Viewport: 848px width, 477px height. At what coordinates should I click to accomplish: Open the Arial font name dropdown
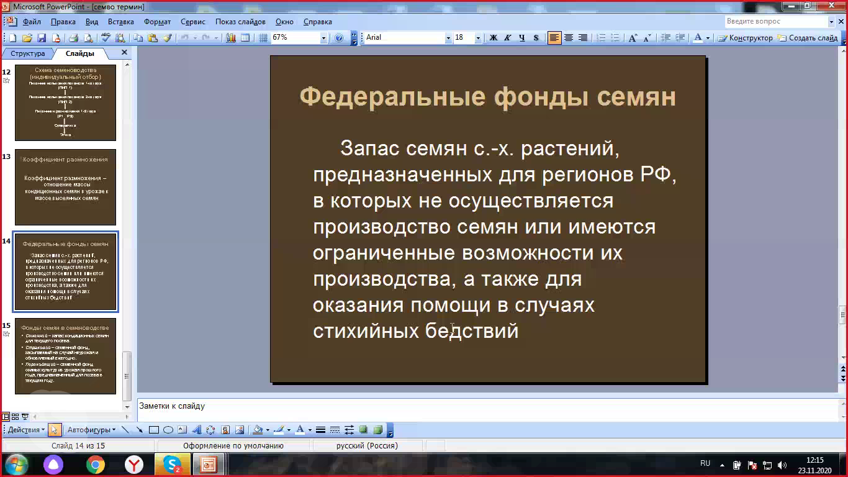click(x=448, y=38)
